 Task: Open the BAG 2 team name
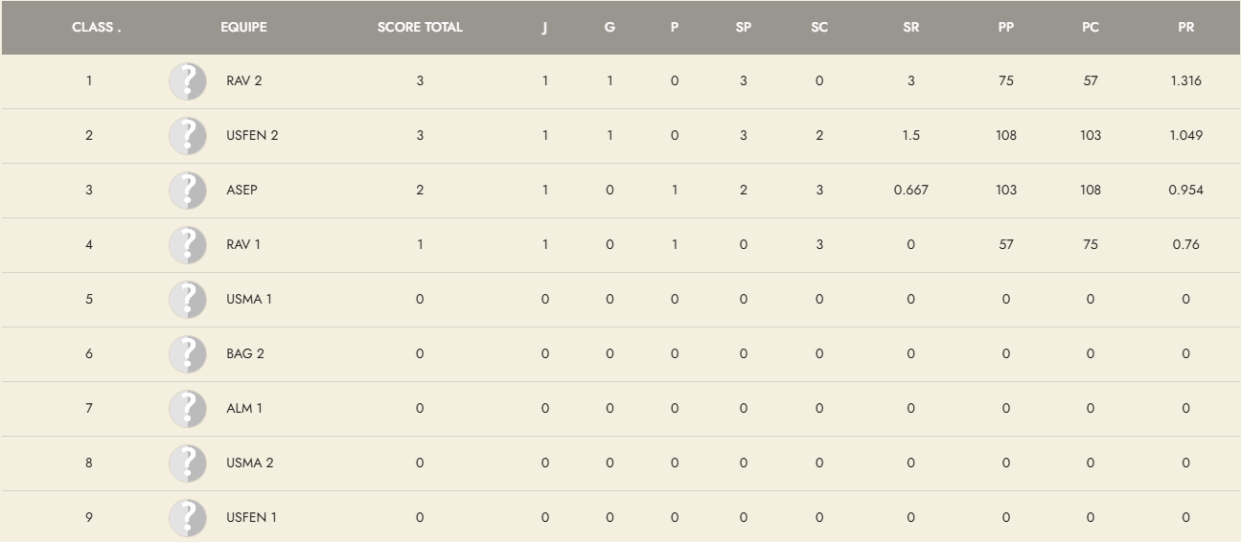pos(245,354)
